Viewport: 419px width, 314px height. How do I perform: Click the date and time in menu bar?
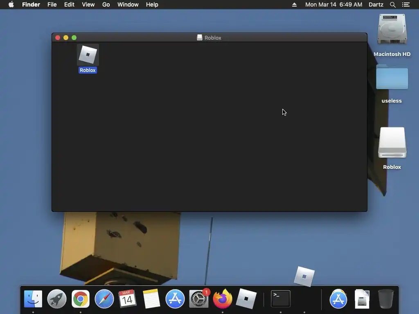pos(334,4)
